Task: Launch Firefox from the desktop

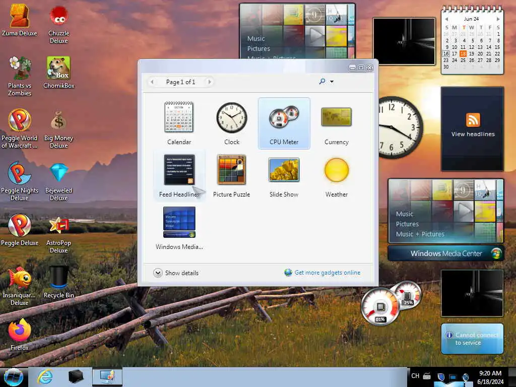Action: 20,335
